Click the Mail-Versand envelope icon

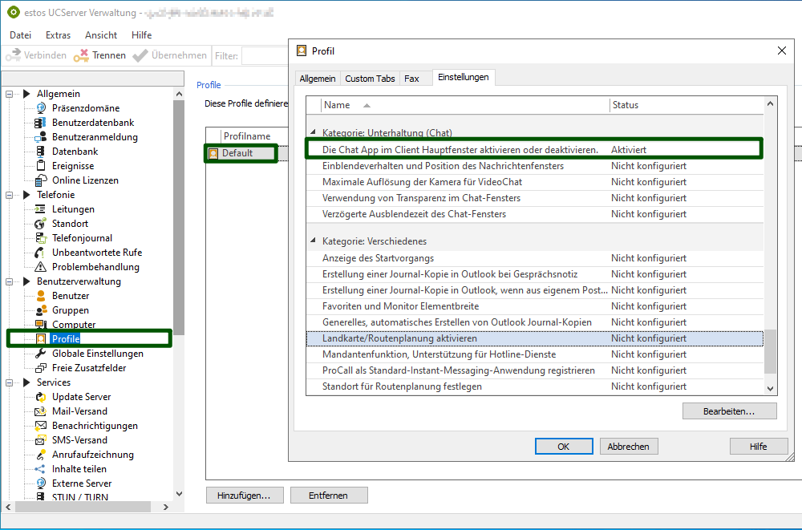pos(41,411)
